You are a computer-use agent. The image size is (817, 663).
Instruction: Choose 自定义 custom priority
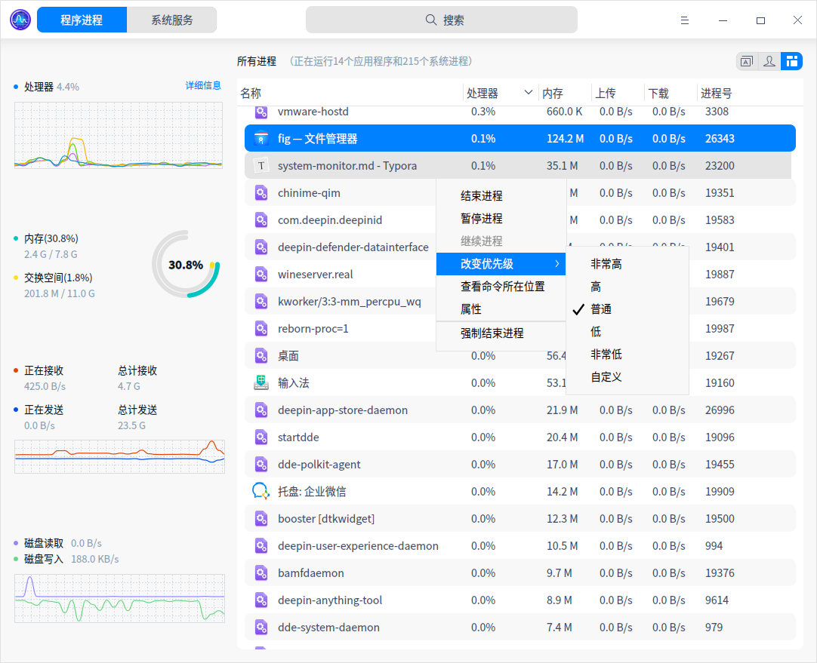click(x=627, y=377)
